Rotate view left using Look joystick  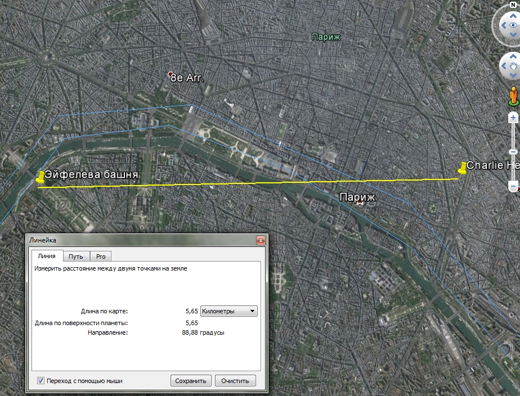pyautogui.click(x=504, y=25)
